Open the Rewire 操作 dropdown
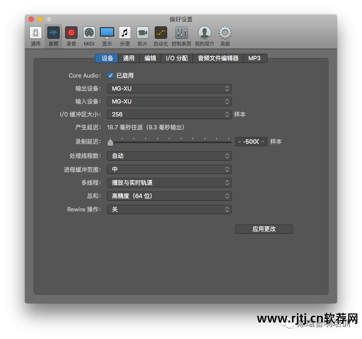The height and width of the screenshot is (339, 362). pos(169,209)
